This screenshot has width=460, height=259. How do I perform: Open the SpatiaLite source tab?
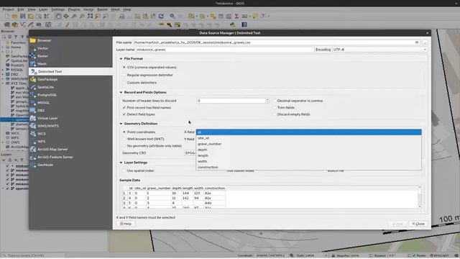click(x=45, y=87)
